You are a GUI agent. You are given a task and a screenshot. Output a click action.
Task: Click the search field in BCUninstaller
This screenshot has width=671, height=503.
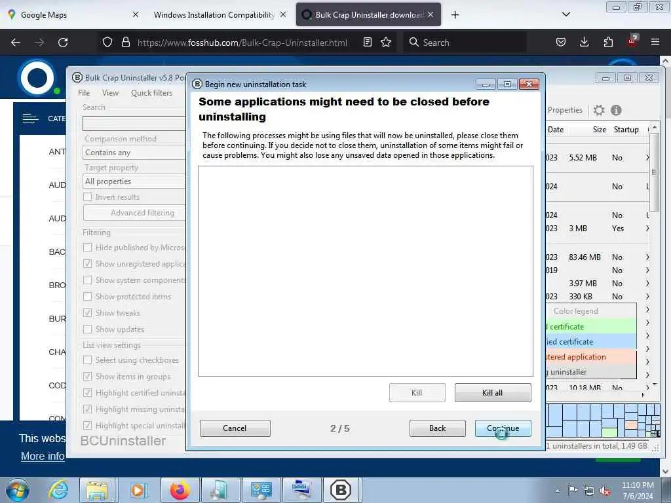(x=134, y=123)
